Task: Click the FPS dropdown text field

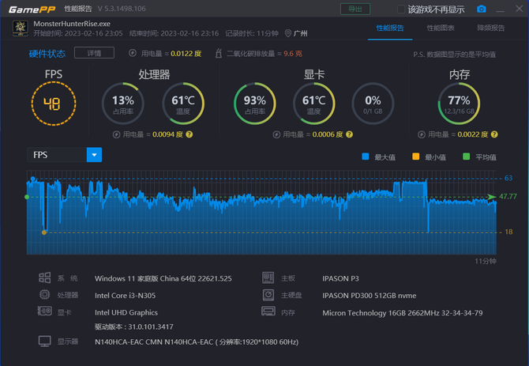Action: (57, 155)
